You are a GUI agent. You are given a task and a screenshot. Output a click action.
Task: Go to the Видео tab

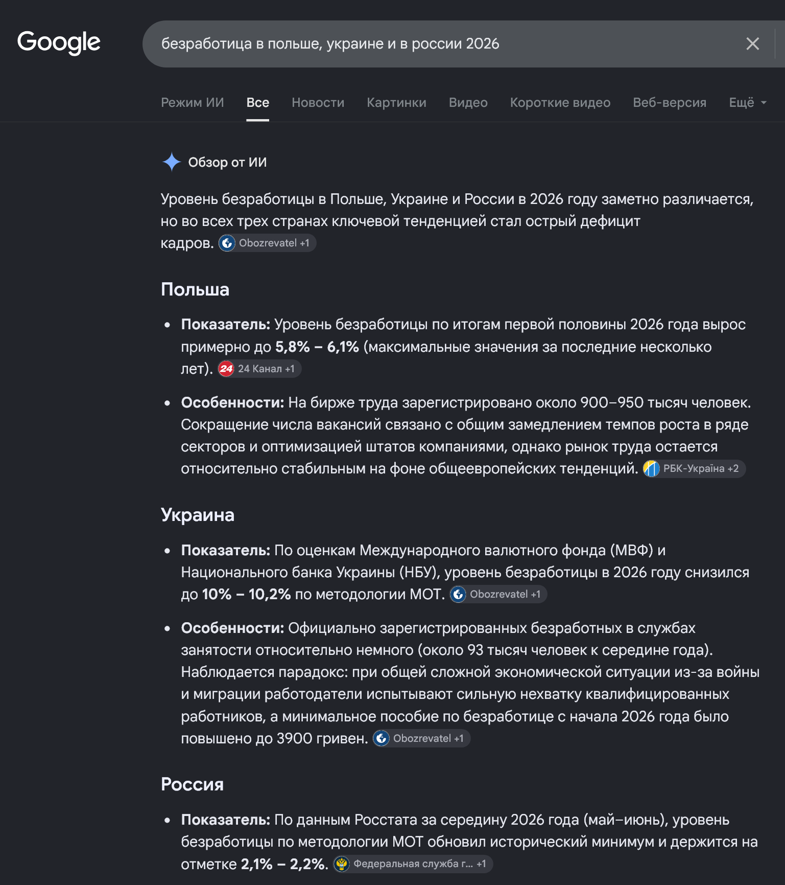click(468, 103)
